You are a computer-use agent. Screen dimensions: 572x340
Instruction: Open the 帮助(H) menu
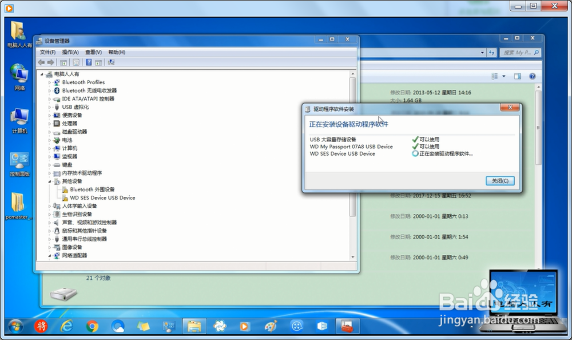click(x=117, y=52)
